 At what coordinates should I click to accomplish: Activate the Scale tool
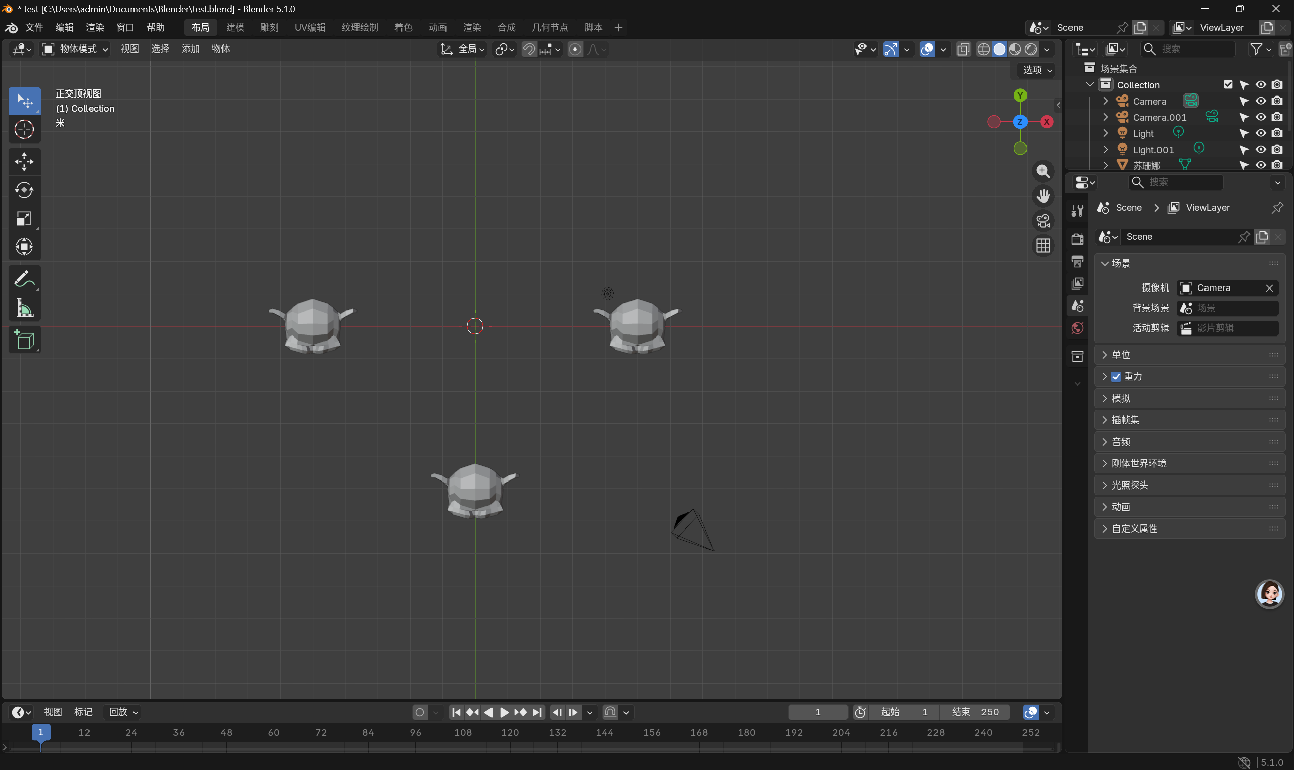point(24,219)
